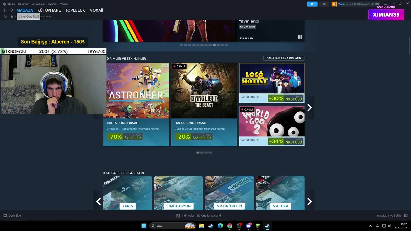
Task: Open friends chat icon at bottom right
Action: coord(406,215)
